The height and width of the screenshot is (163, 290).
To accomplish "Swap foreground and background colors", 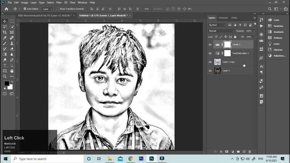I will coord(12,81).
